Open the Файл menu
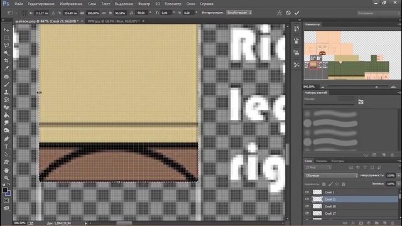Viewport: 402px width, 226px height. click(x=19, y=4)
